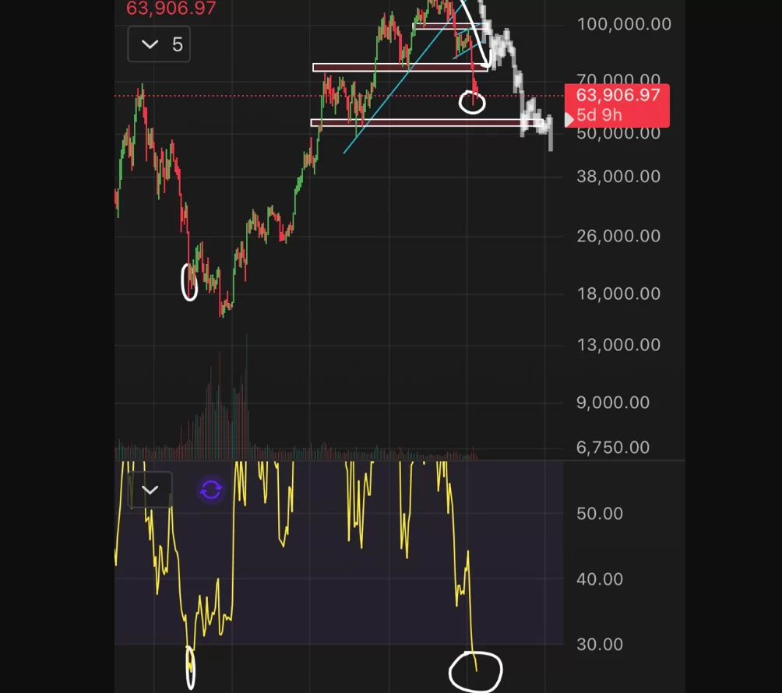Screen dimensions: 782x693
Task: Click the tall volume bars above the oscillator pane
Action: tap(220, 405)
